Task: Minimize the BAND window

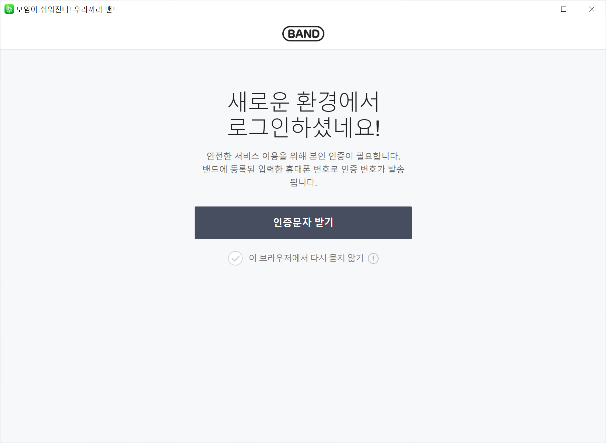Action: click(535, 9)
